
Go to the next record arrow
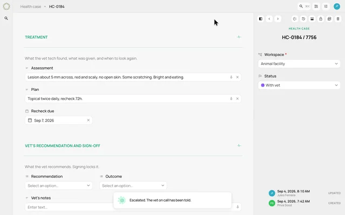click(278, 19)
